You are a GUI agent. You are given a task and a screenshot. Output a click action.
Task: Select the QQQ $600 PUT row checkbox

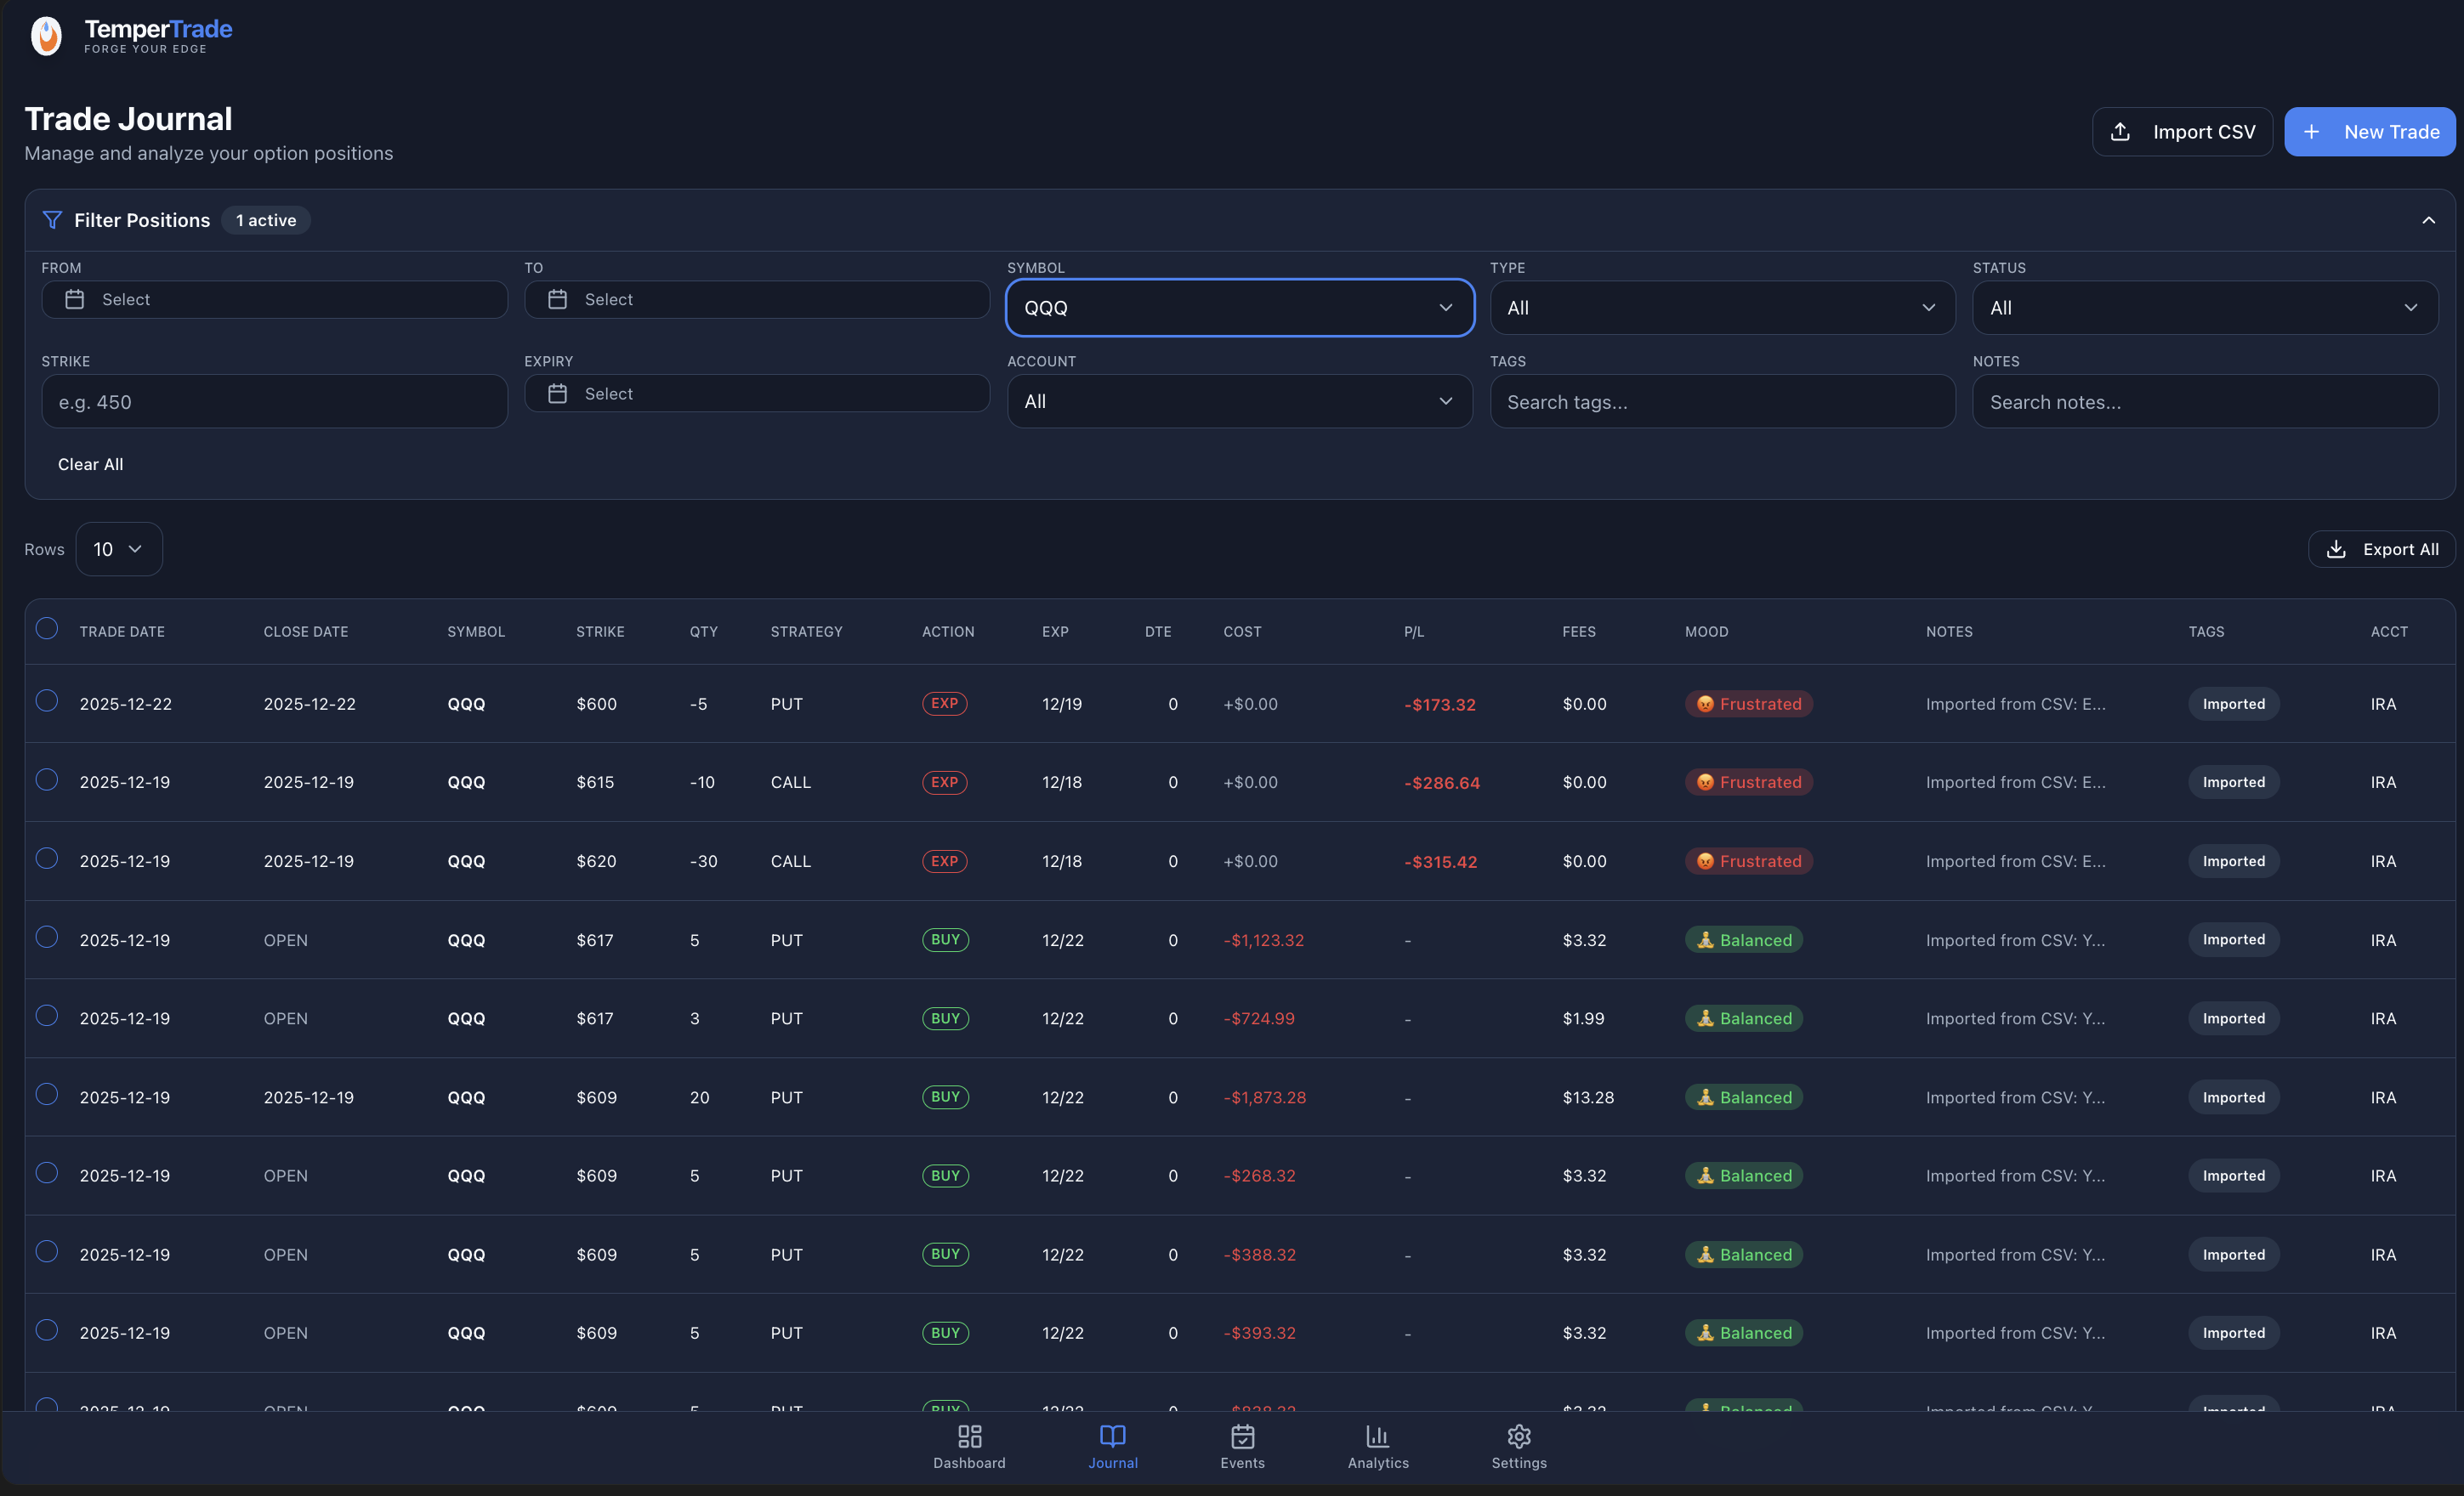coord(47,700)
